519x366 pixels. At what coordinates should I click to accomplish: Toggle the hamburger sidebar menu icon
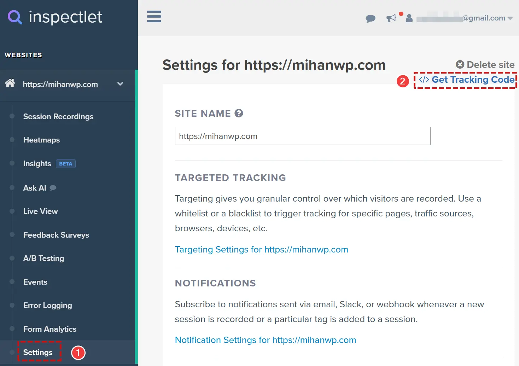click(154, 17)
